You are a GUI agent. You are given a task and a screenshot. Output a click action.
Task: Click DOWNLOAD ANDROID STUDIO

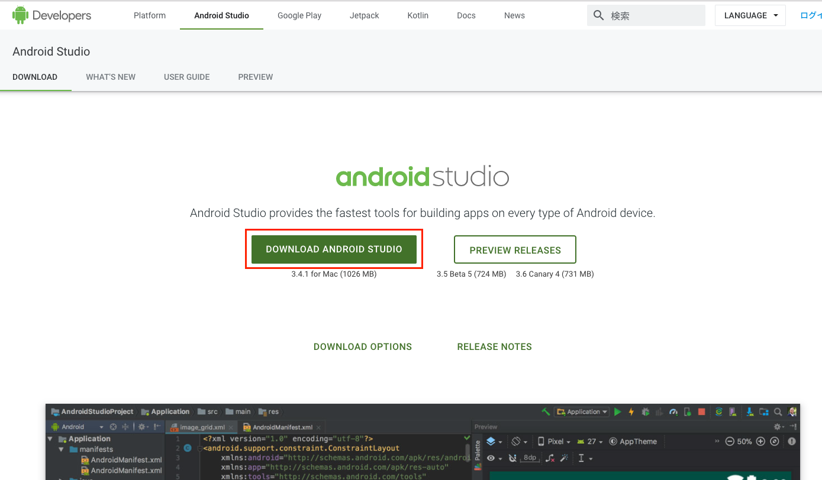[334, 249]
